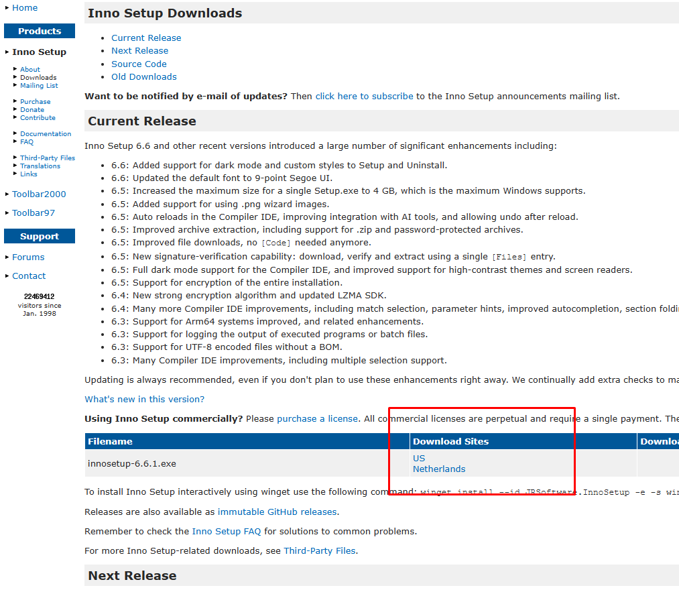
Task: Open Third-Party Files link in body text
Action: [320, 551]
